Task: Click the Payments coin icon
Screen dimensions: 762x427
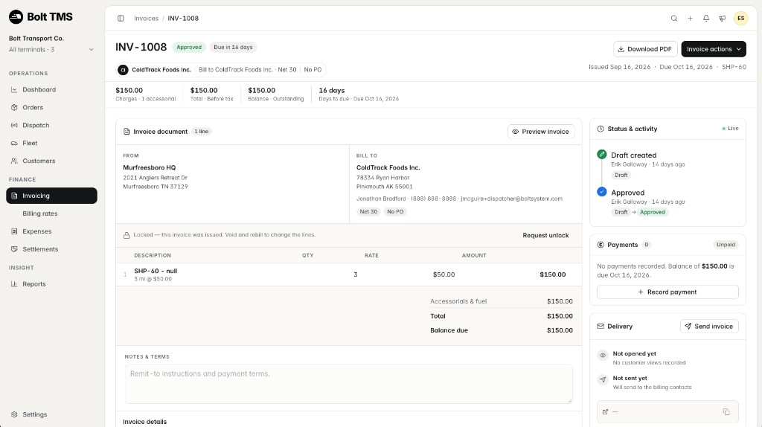Action: click(601, 245)
